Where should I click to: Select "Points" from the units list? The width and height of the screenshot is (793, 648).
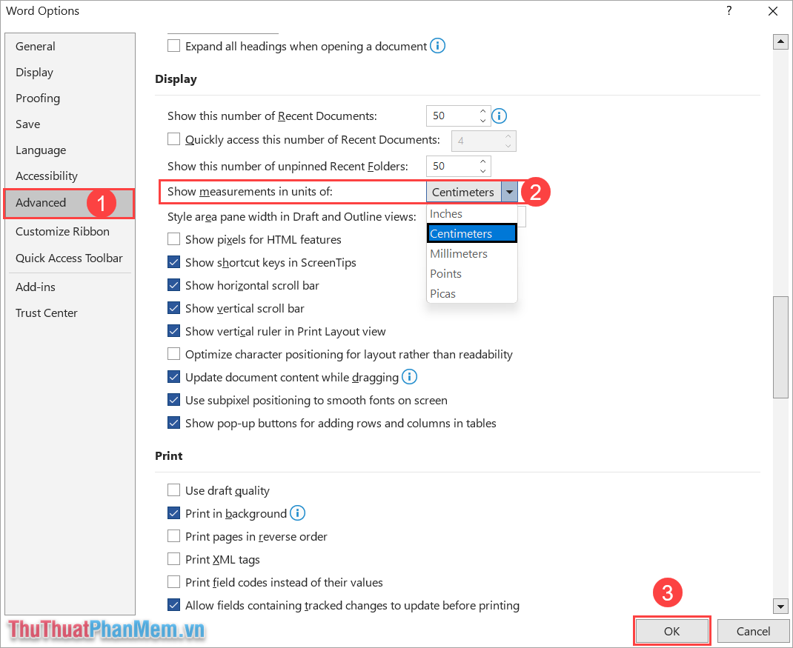445,273
